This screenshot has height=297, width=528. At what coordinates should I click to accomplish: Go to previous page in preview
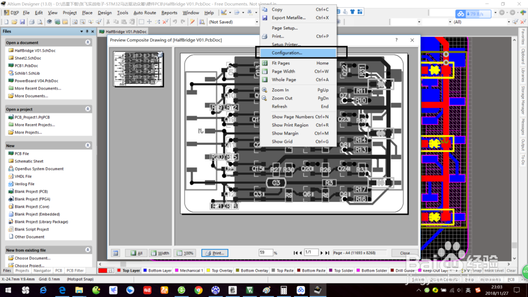pos(300,253)
